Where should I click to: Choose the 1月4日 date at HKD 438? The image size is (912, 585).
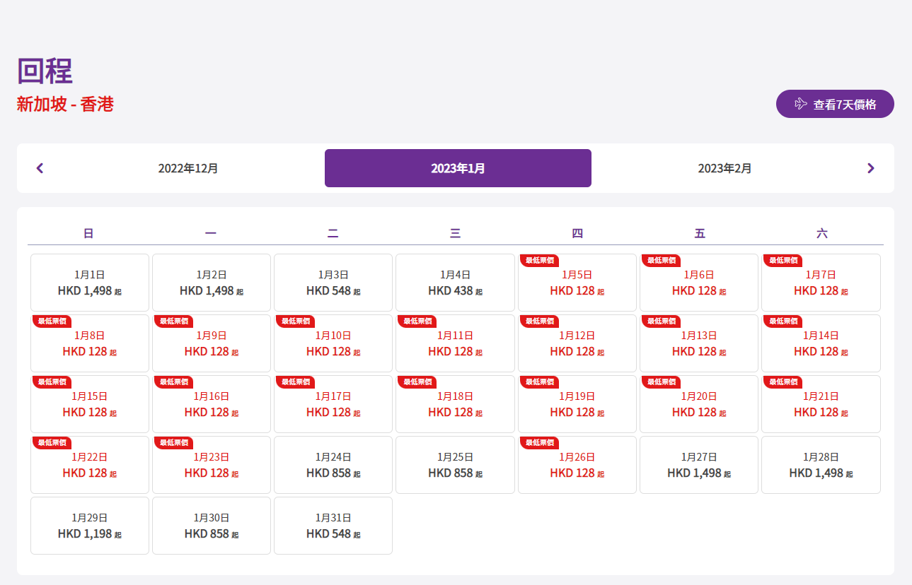click(455, 283)
